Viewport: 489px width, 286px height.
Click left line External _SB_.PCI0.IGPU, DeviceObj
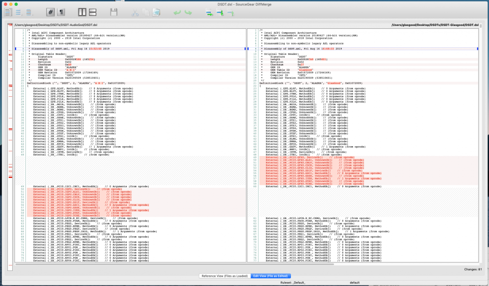click(x=77, y=189)
